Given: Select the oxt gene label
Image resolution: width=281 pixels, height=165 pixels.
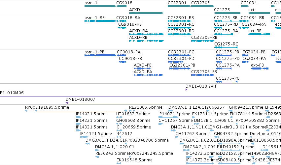Looking at the screenshot, I should (x=251, y=10).
